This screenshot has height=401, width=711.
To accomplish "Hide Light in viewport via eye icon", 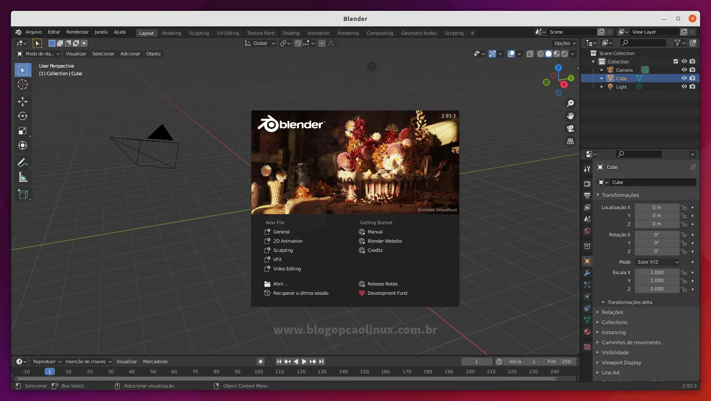I will 684,86.
